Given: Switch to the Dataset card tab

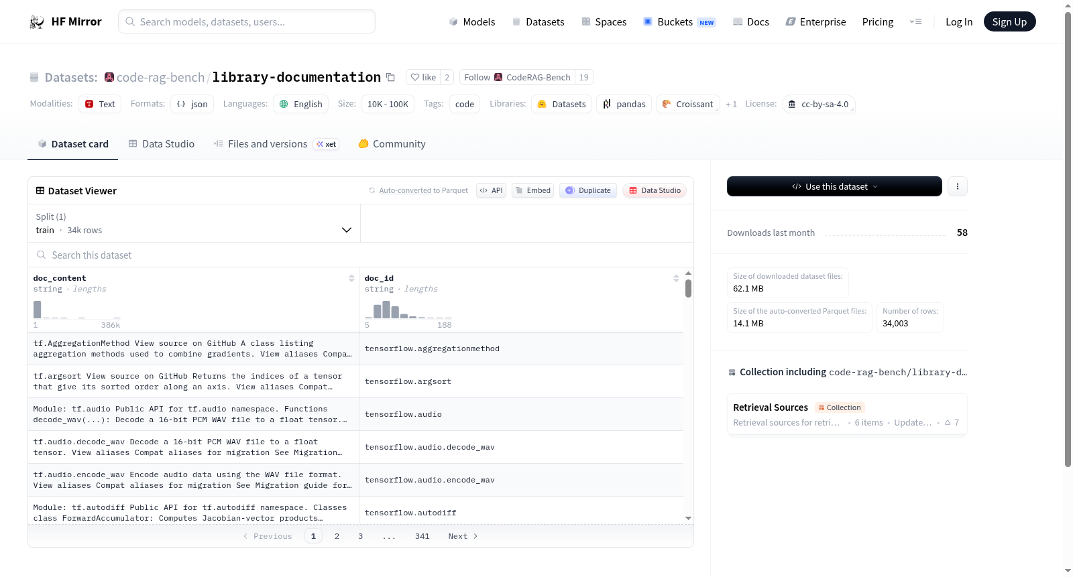Looking at the screenshot, I should tap(73, 144).
